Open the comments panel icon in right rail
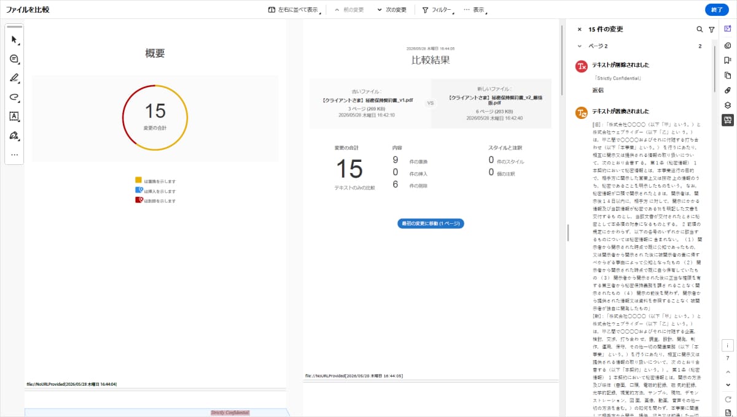This screenshot has width=737, height=417. 728,45
